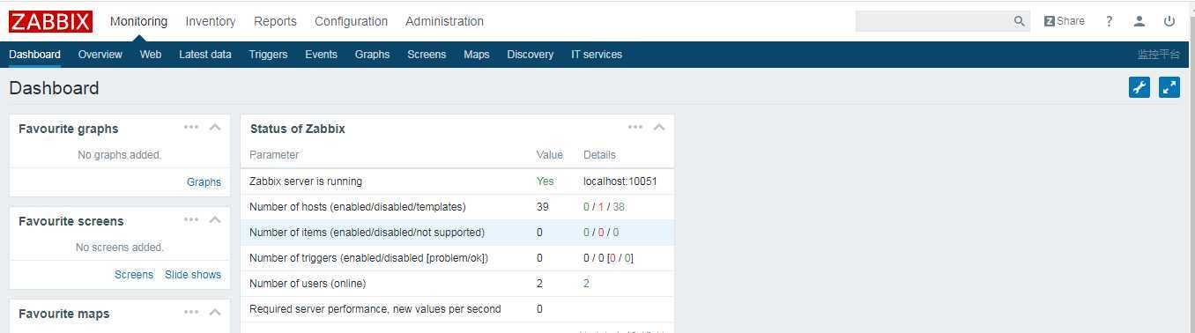Open Maps submenu
This screenshot has width=1195, height=333.
(477, 55)
